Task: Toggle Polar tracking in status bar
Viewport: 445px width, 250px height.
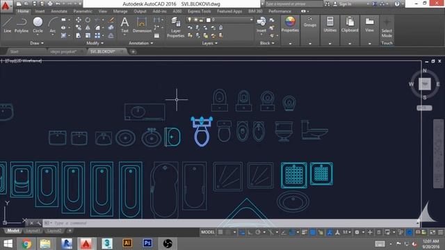Action: point(258,233)
